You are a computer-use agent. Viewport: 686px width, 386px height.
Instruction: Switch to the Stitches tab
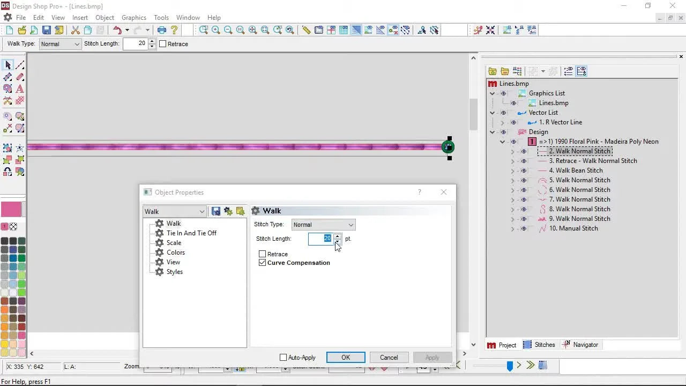pos(539,345)
